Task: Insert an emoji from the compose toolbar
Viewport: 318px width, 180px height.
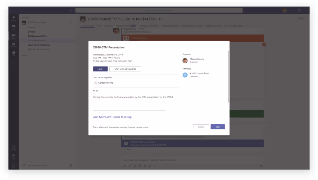Action: pyautogui.click(x=135, y=166)
